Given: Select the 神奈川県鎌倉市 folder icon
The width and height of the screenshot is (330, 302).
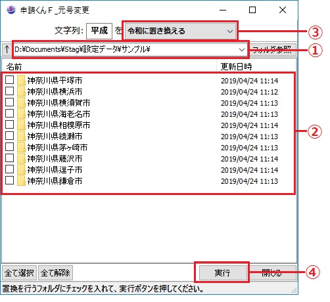Looking at the screenshot, I should tap(21, 181).
